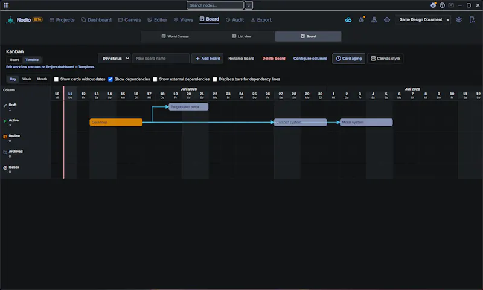Set timeline scale to Month
The width and height of the screenshot is (483, 290).
point(42,79)
